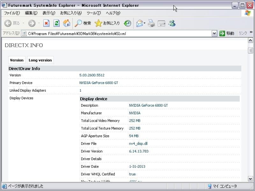Image resolution: width=255 pixels, height=191 pixels.
Task: Click the red X Stop button
Action: pos(47,23)
